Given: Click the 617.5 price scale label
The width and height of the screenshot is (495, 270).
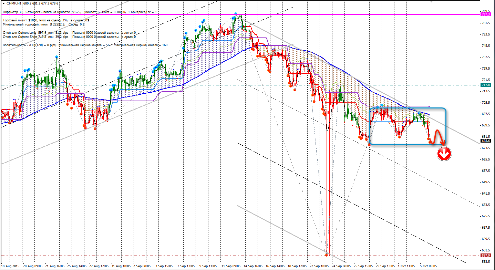Looking at the screenshot, I should coord(486,228).
